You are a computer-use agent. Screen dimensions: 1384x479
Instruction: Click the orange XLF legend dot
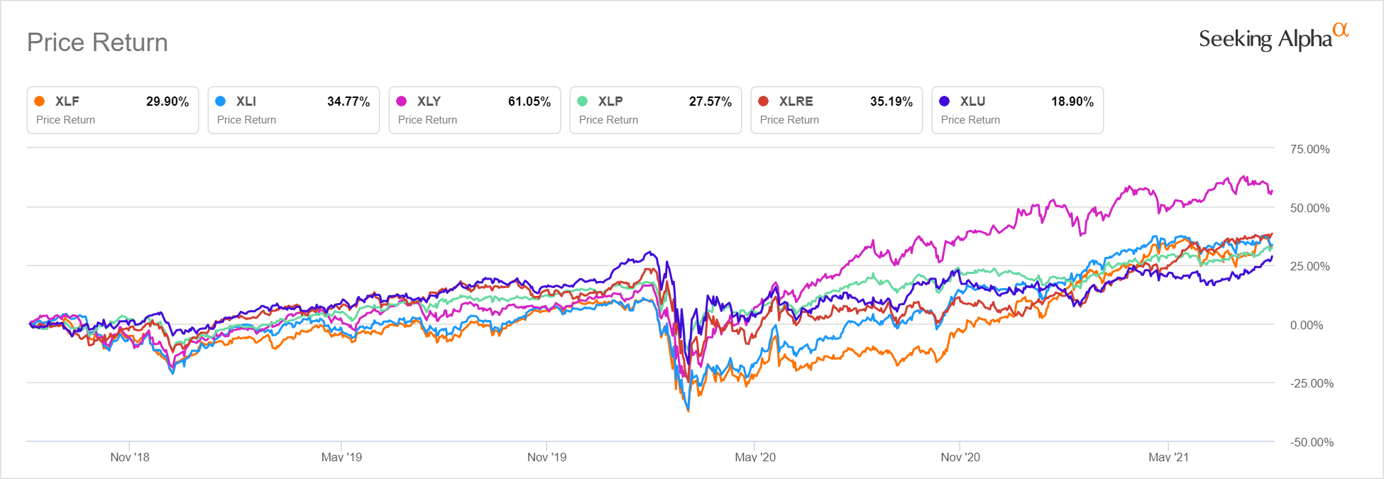(x=40, y=101)
